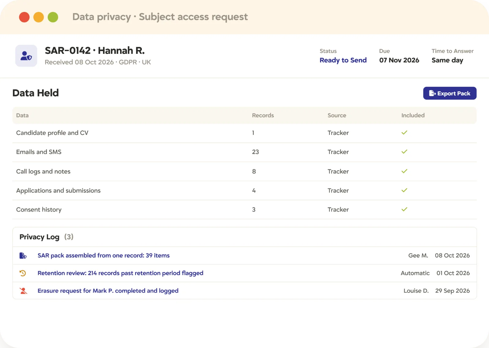
Task: Click the green window maximize dot
Action: pos(53,17)
